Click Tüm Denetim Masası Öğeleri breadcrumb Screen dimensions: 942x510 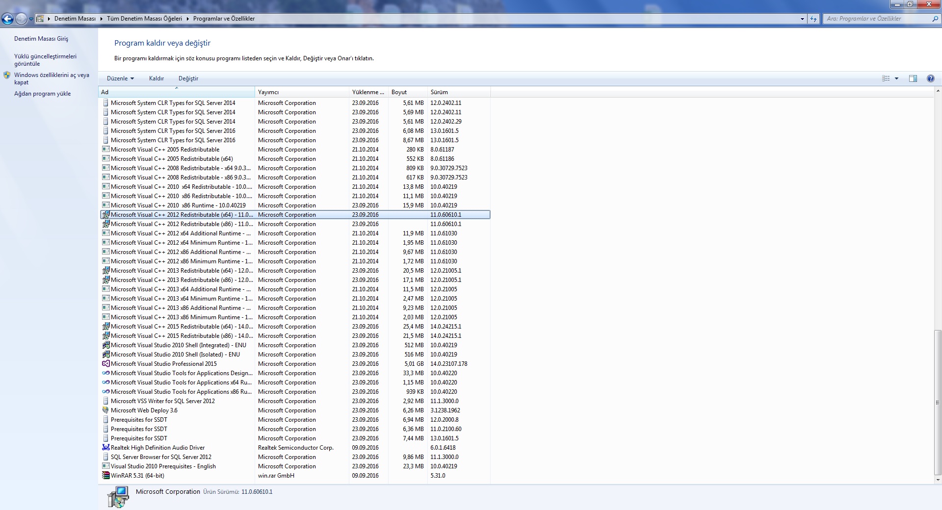pyautogui.click(x=144, y=19)
